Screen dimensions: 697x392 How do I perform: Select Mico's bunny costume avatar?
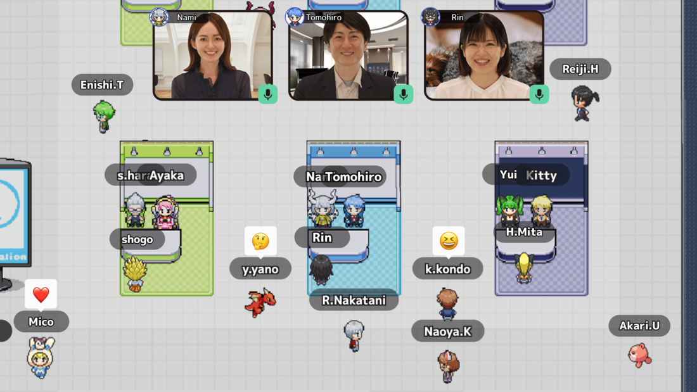(x=41, y=357)
